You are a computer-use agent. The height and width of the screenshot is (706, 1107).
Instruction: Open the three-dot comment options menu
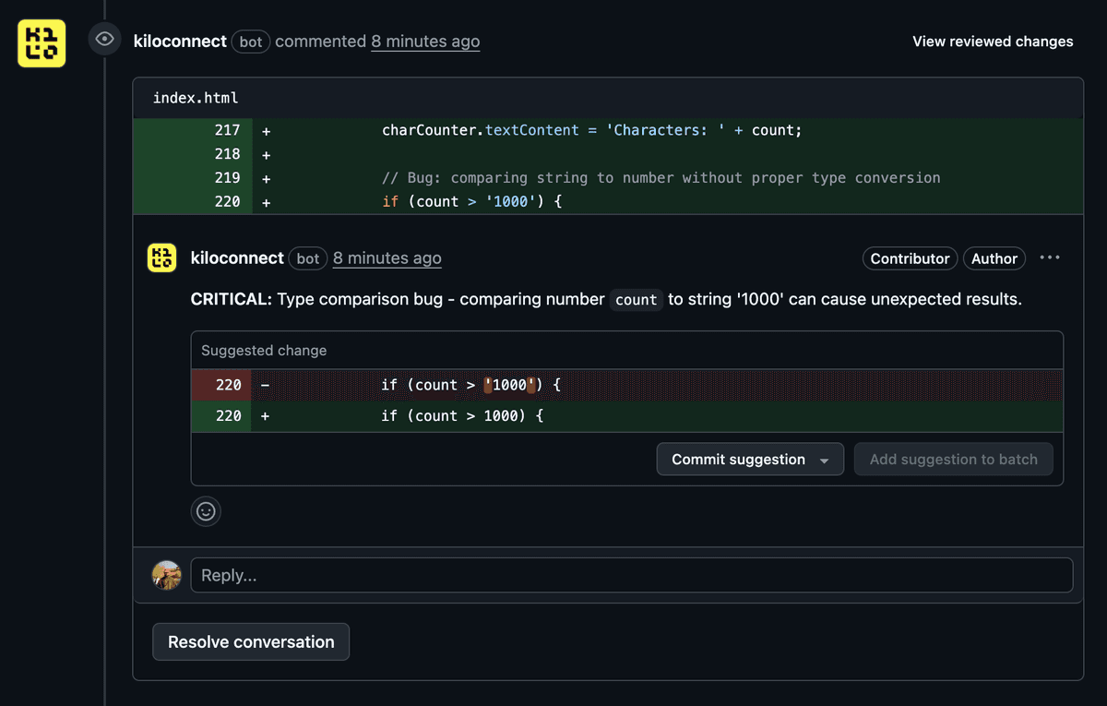tap(1050, 257)
